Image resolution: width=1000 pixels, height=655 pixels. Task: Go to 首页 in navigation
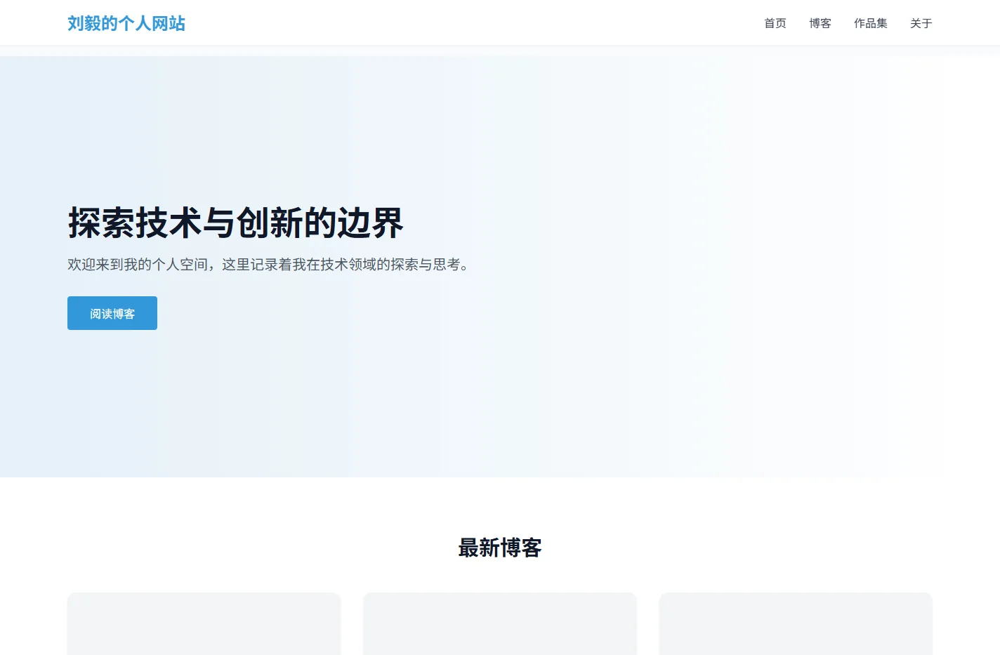pos(775,23)
